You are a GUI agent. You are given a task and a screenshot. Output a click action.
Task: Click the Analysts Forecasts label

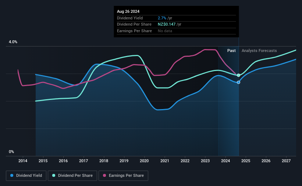259,51
